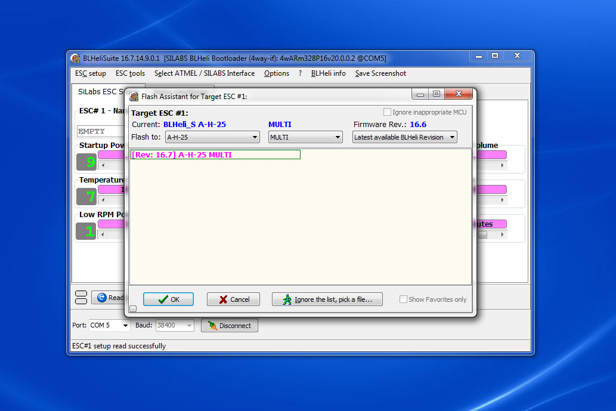
Task: Open the COM 5 port dropdown
Action: [109, 325]
